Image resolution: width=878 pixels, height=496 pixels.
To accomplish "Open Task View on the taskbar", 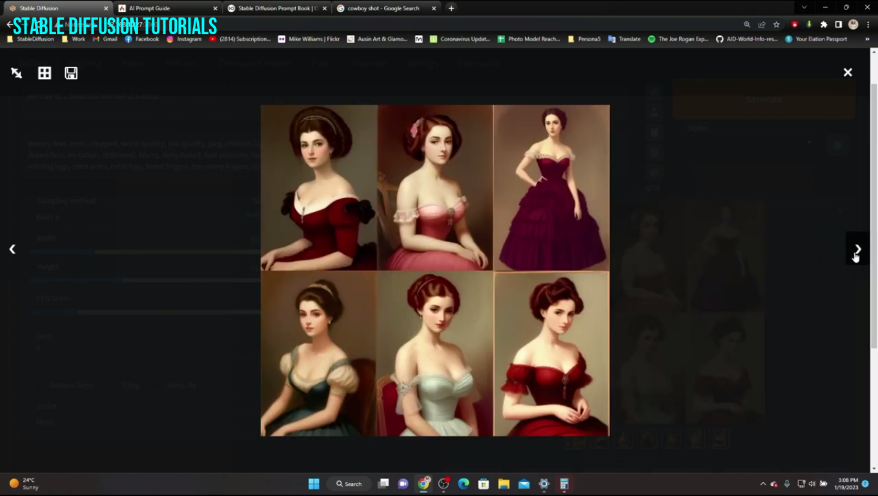I will [383, 484].
